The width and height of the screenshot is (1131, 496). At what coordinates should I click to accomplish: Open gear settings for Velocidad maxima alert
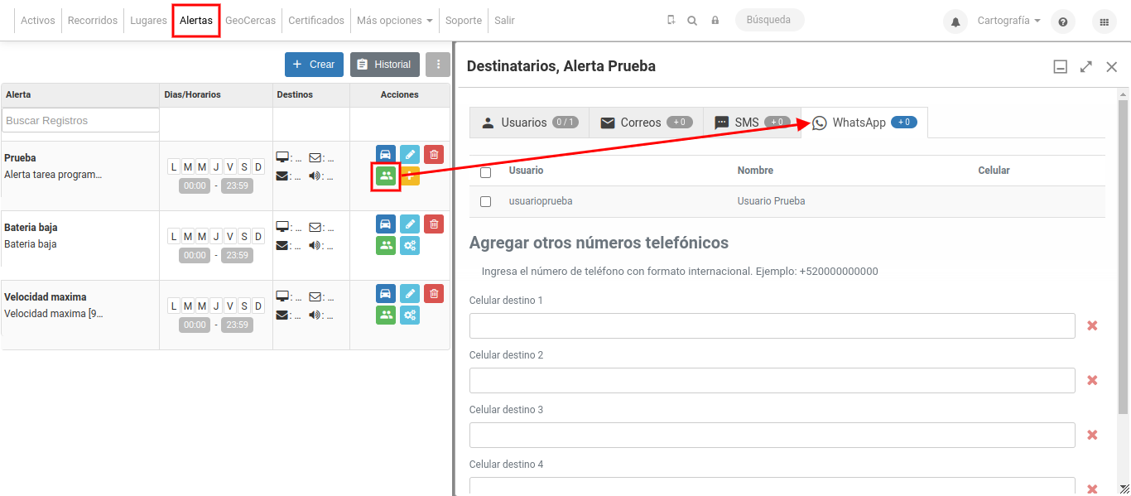click(410, 315)
